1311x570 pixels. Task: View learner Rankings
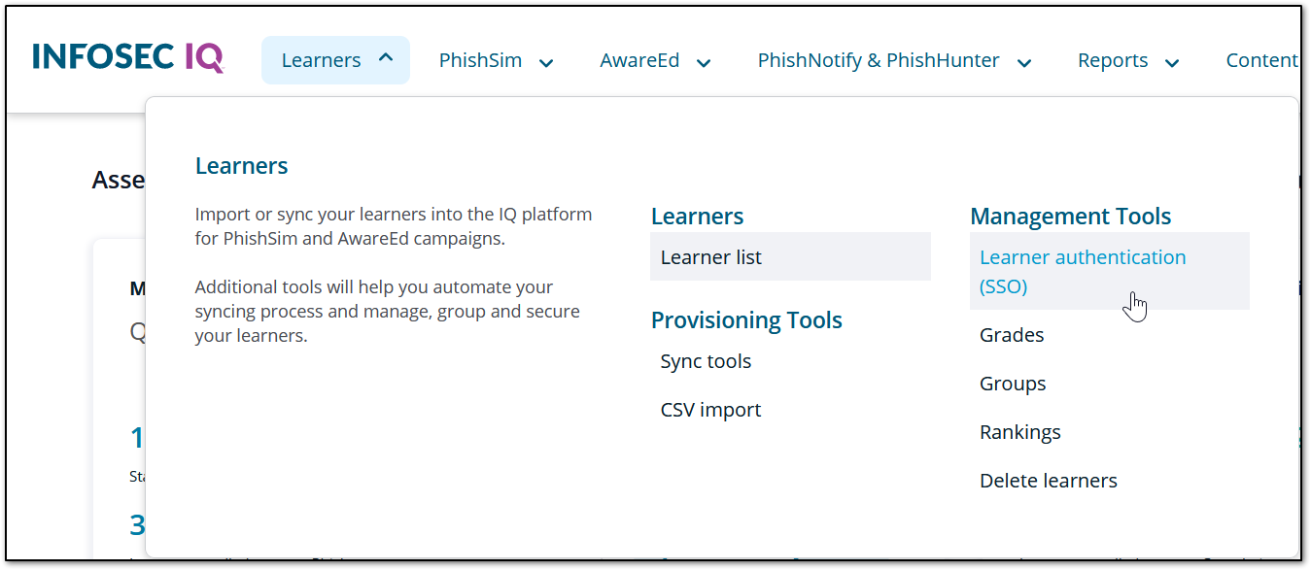1019,431
